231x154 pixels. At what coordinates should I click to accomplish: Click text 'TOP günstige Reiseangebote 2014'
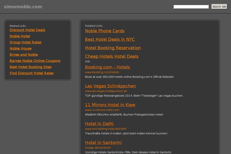[x=109, y=95]
